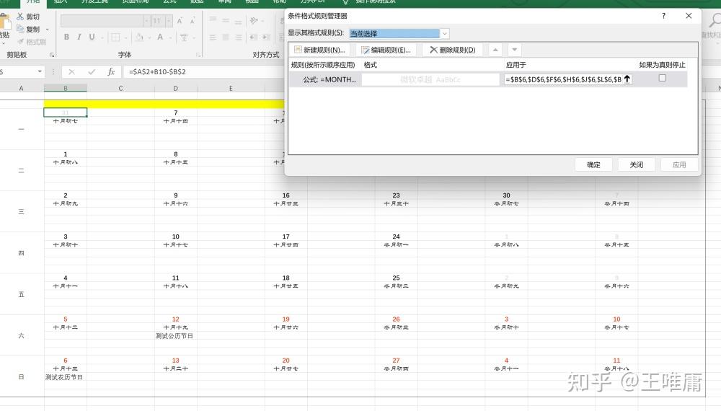The height and width of the screenshot is (411, 721).
Task: Toggle Underline formatting
Action: coord(92,37)
